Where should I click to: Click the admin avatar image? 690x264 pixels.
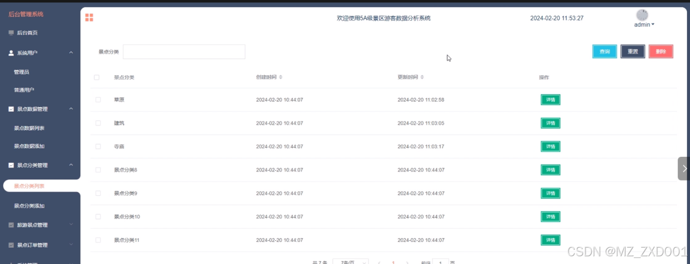click(x=642, y=15)
